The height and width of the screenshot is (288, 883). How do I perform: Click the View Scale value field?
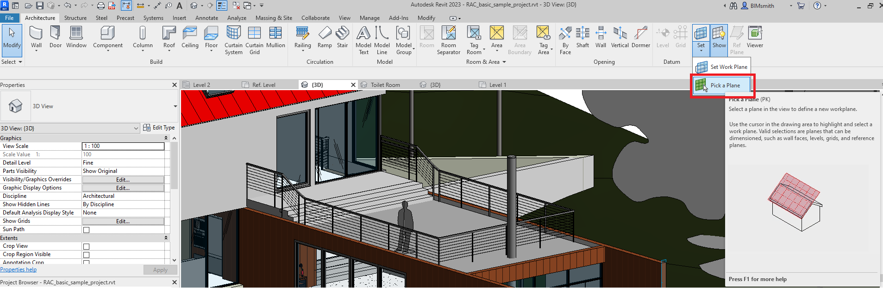coord(123,146)
